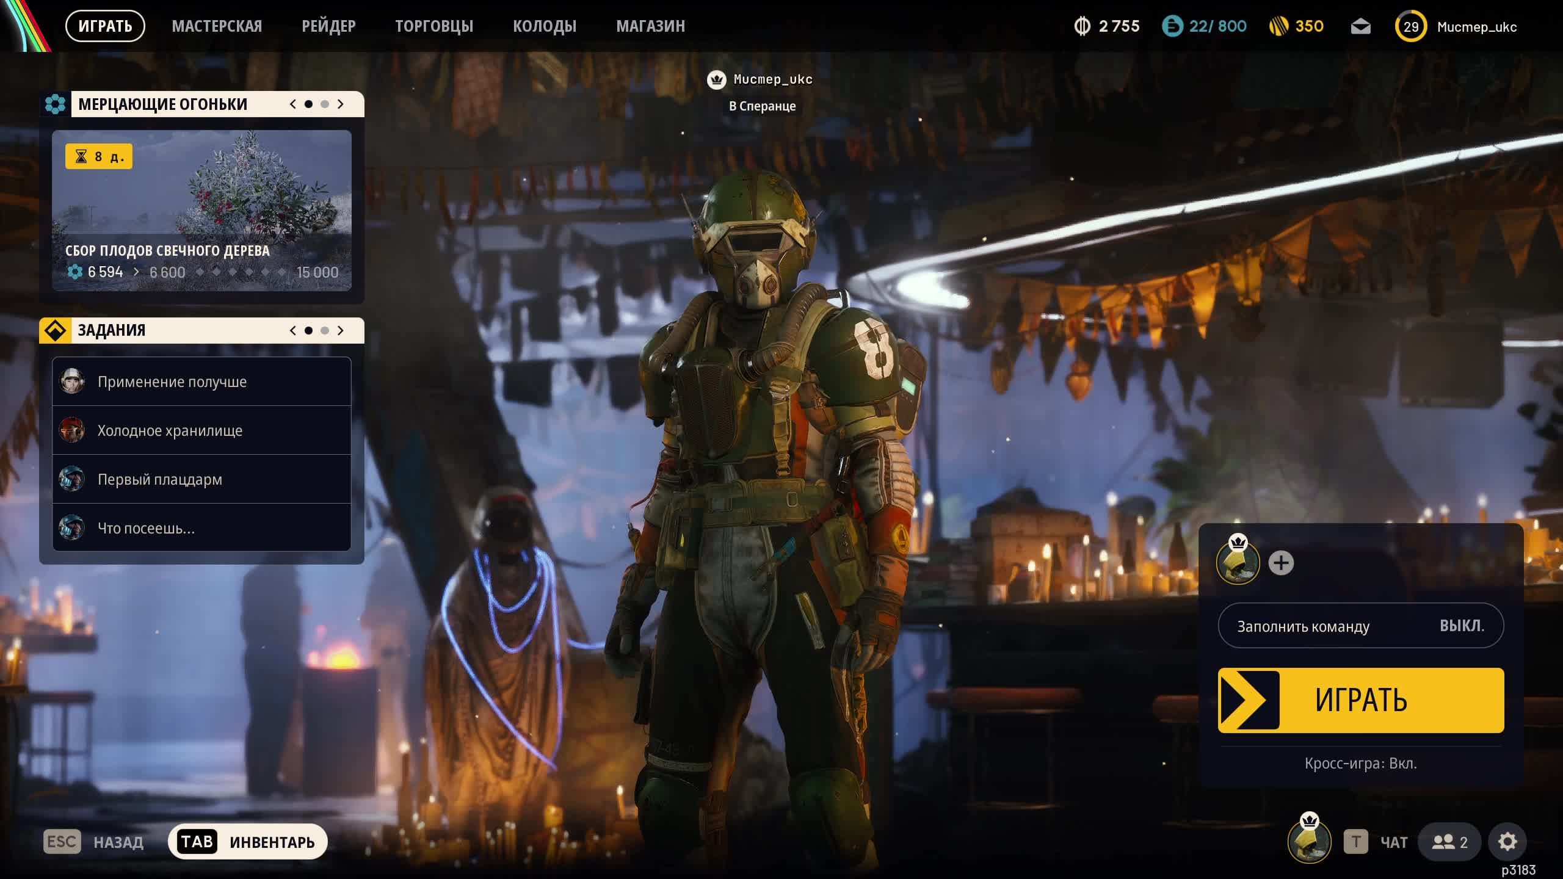
Task: Open Инвентарь with TAB button
Action: point(248,842)
